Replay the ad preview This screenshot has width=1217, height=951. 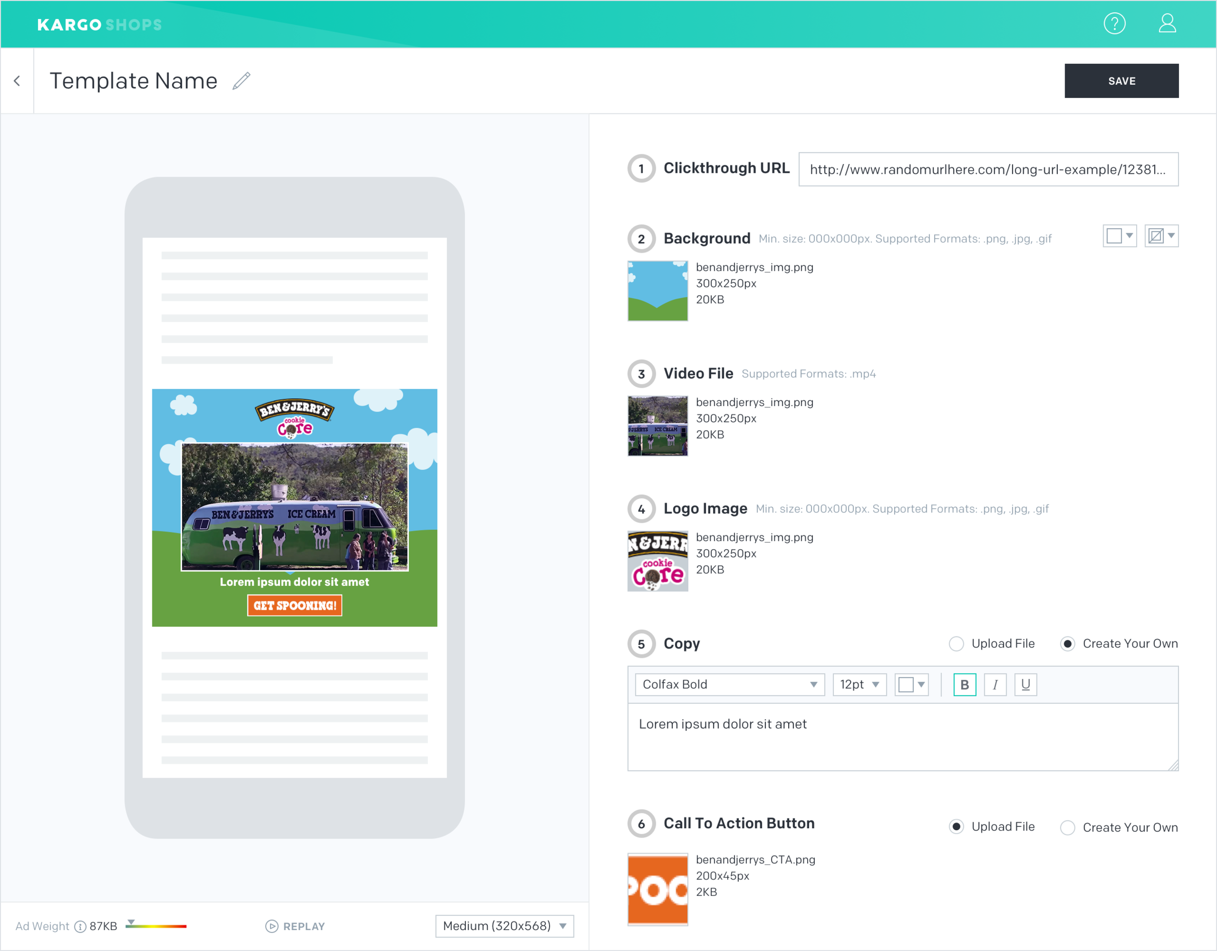click(295, 926)
